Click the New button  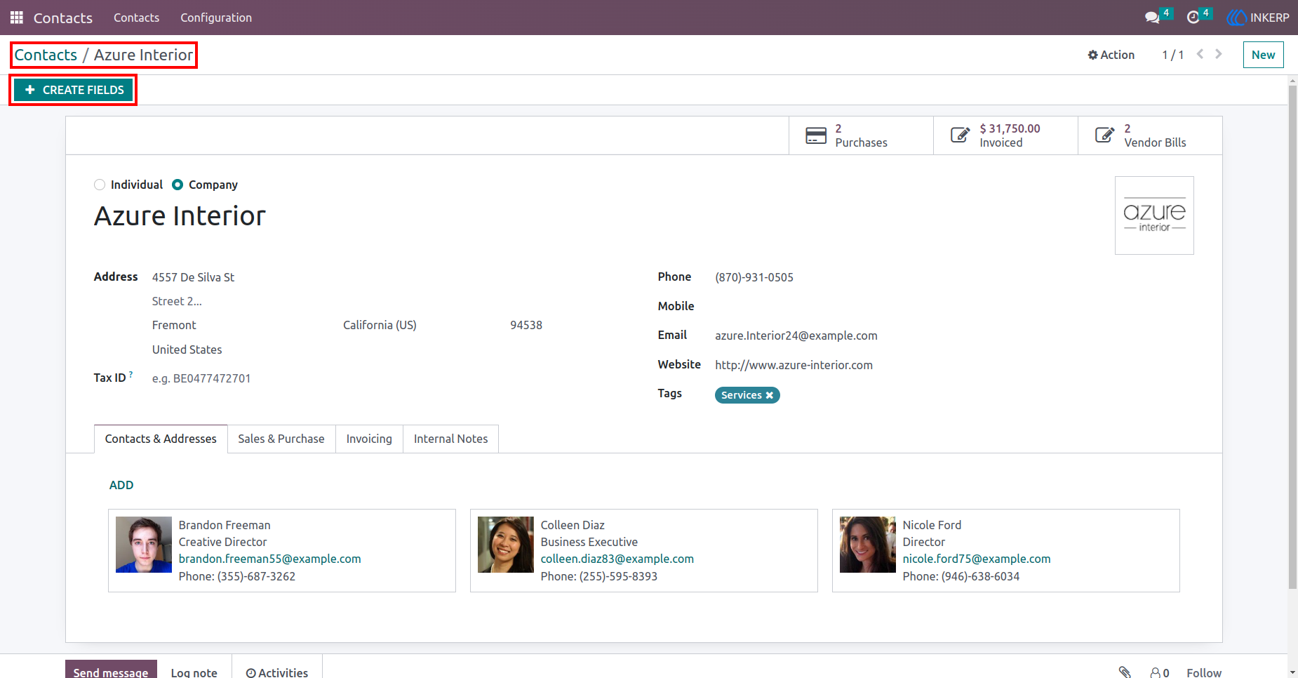click(1263, 55)
